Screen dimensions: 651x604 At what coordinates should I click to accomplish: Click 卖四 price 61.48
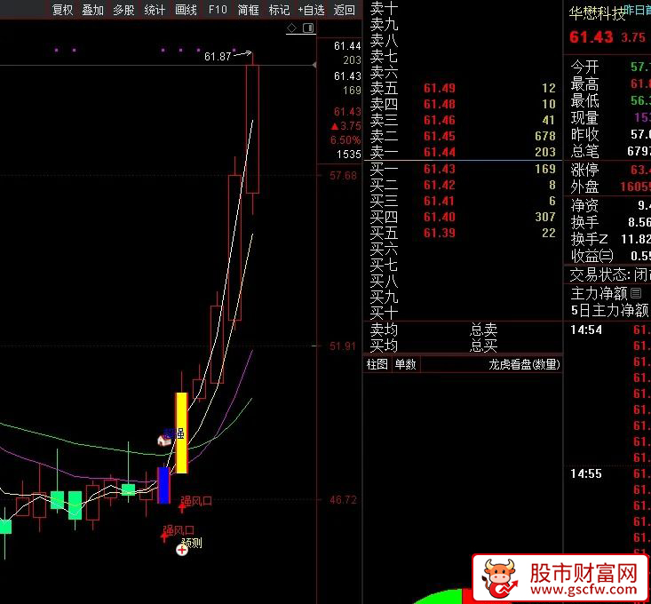click(x=440, y=104)
